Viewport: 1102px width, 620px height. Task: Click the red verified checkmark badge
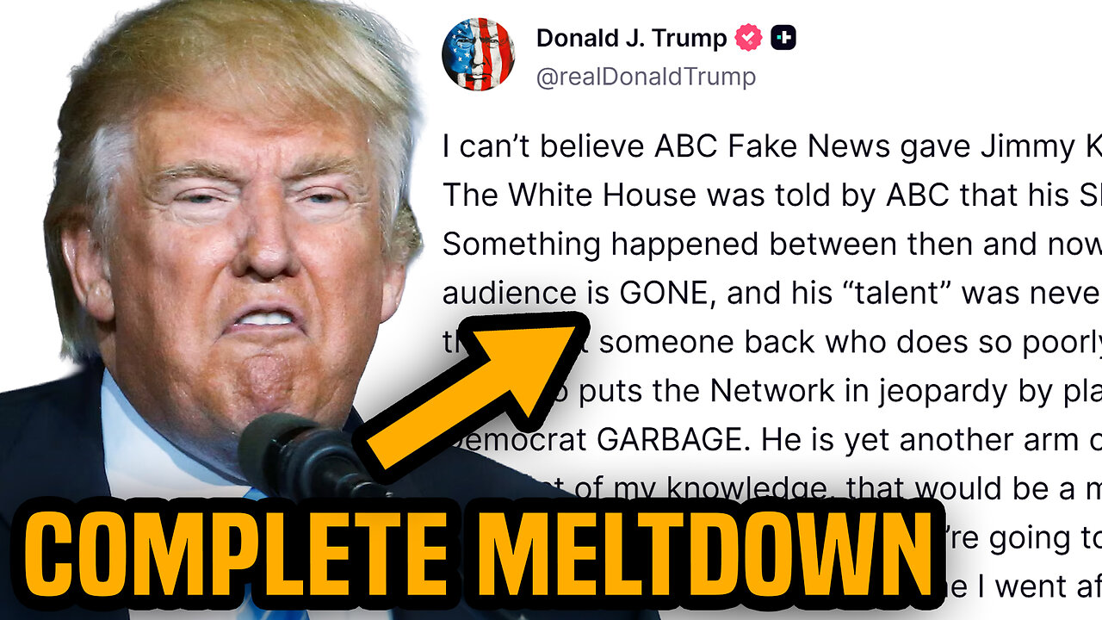[748, 38]
